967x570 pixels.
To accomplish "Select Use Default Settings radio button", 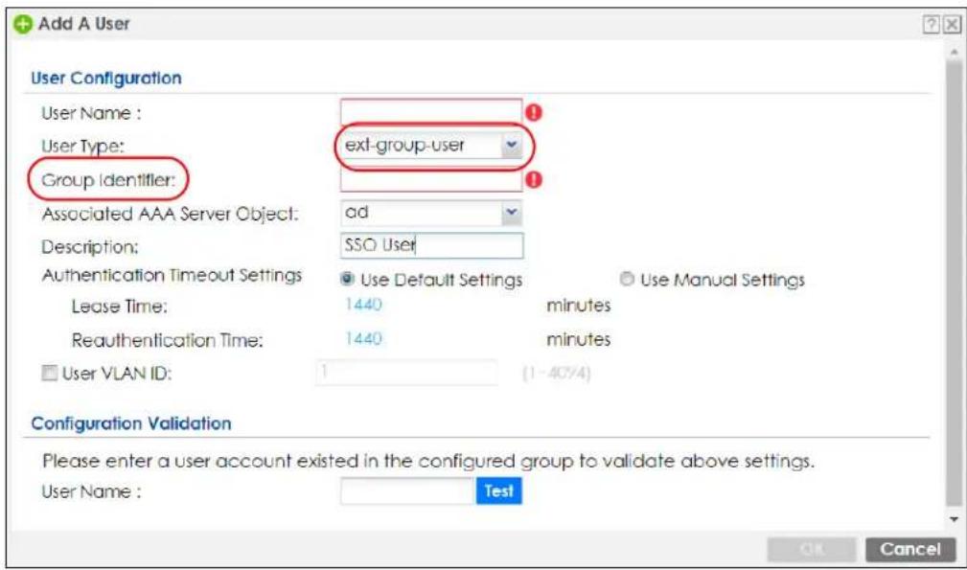I will 347,279.
